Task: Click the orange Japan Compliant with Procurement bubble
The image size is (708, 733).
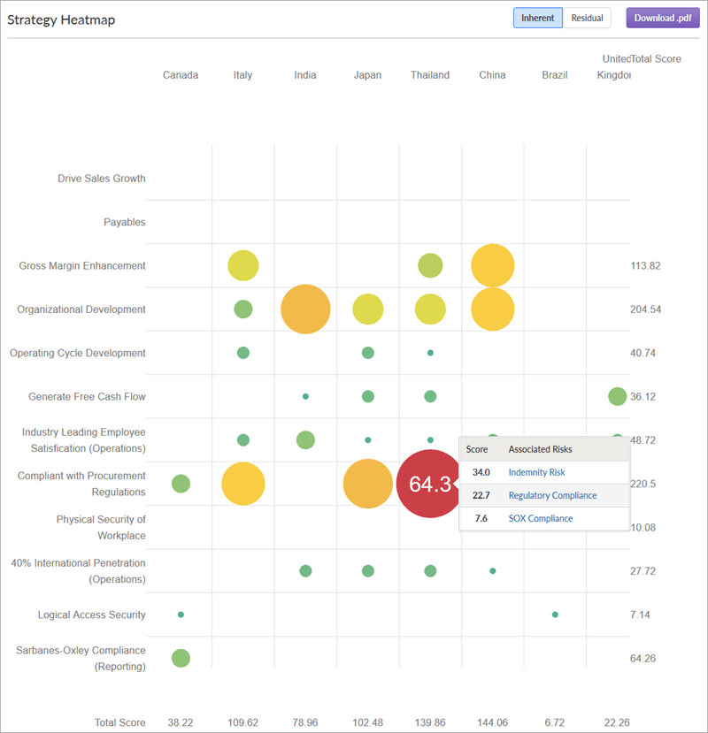Action: coord(367,485)
